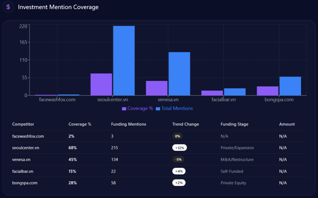The width and height of the screenshot is (318, 198).
Task: Open facewashfox.com competitor entry
Action: coord(28,136)
